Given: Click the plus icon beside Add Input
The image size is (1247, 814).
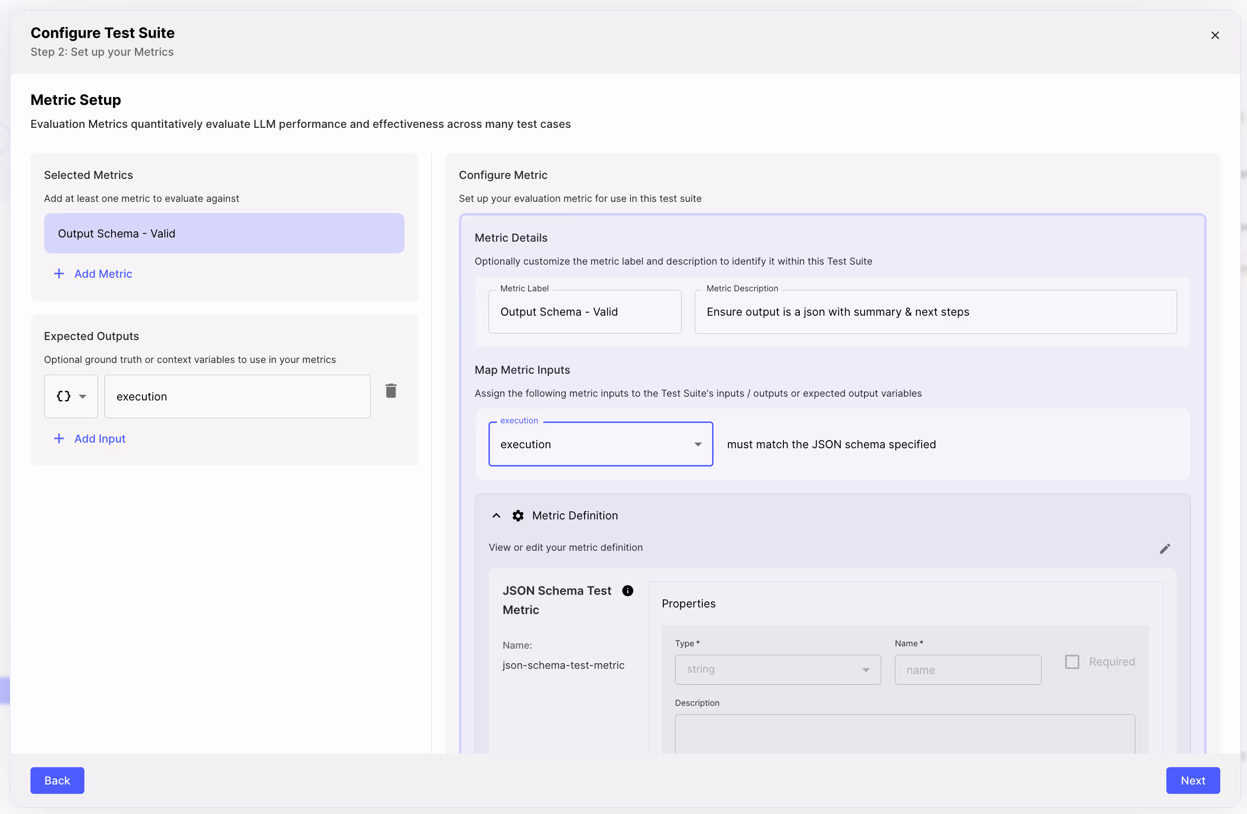Looking at the screenshot, I should pos(59,439).
